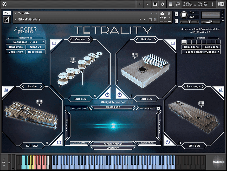Select the next Swarsangam instrument arrow
The height and width of the screenshot is (171, 227).
click(x=203, y=86)
